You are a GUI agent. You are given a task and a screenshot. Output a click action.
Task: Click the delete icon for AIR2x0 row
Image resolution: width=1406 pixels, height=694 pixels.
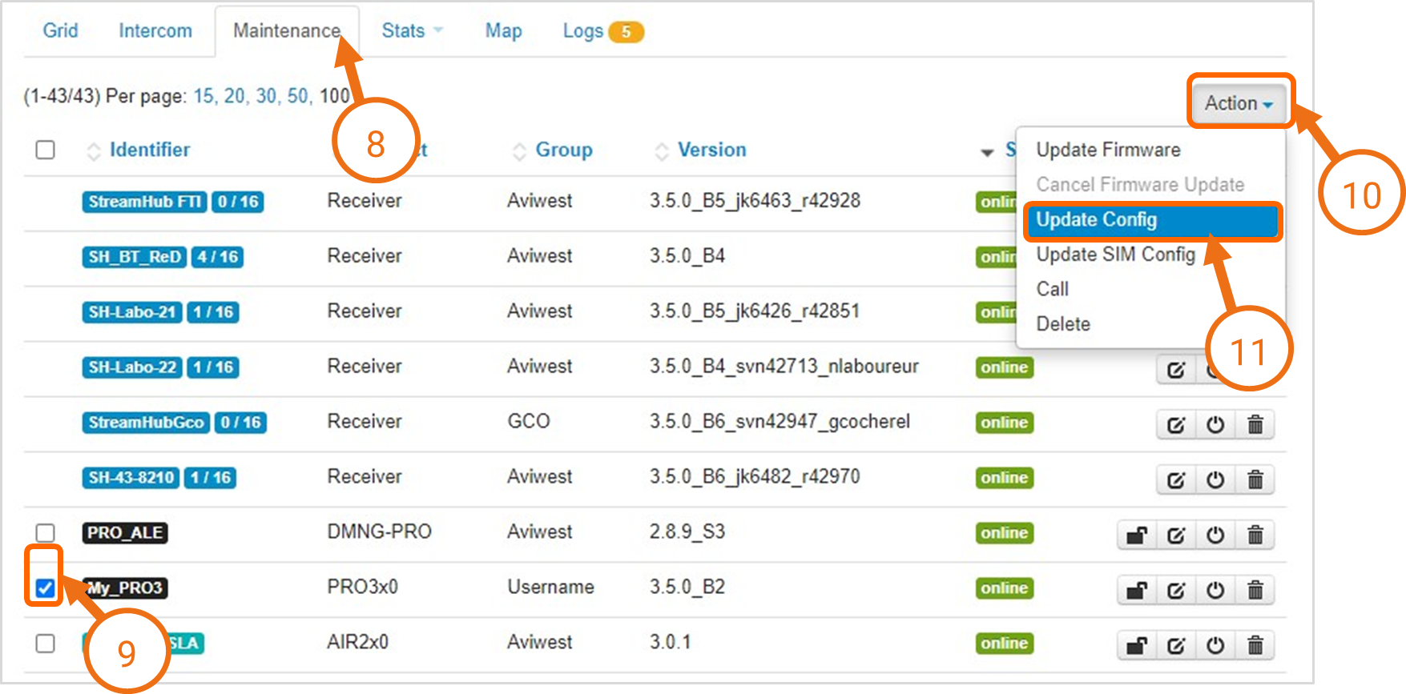point(1255,646)
